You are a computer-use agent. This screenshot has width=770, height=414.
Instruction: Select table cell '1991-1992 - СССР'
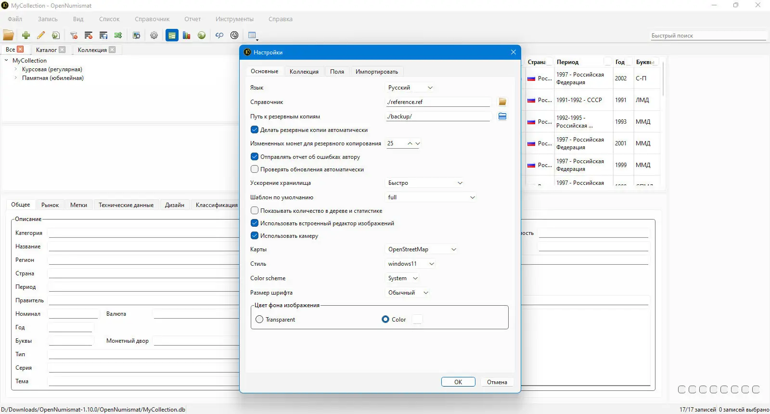(584, 100)
